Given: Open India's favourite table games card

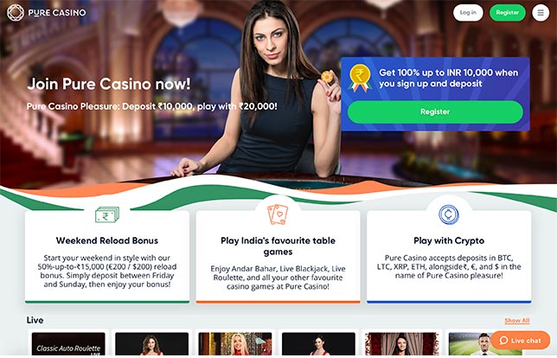Looking at the screenshot, I should [x=278, y=257].
